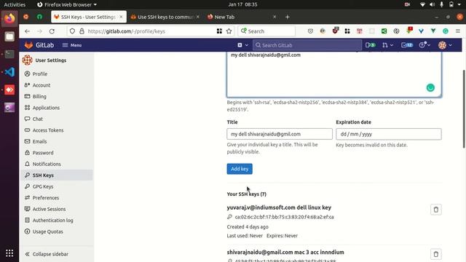Go to Billing in the sidebar
466x262 pixels.
click(x=39, y=96)
